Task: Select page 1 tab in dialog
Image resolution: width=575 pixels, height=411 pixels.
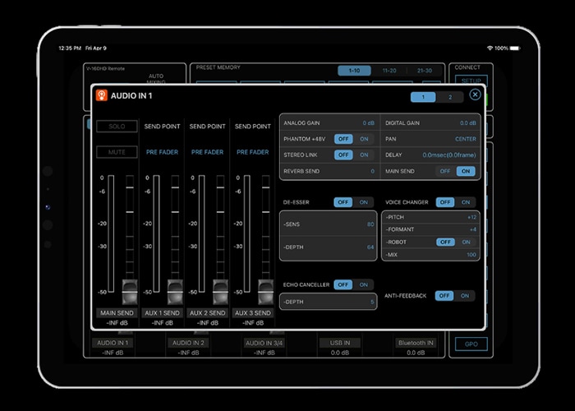Action: [x=423, y=97]
